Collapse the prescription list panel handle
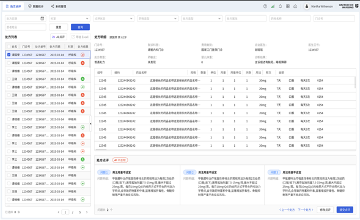Image resolution: width=360 pixels, height=220 pixels. (x=90, y=124)
